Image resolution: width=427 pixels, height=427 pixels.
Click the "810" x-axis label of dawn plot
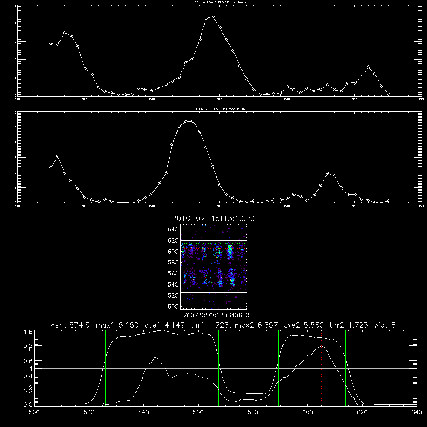[x=17, y=99]
